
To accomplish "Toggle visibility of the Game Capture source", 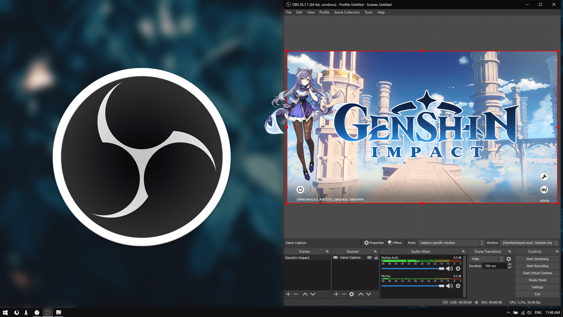I will [369, 257].
